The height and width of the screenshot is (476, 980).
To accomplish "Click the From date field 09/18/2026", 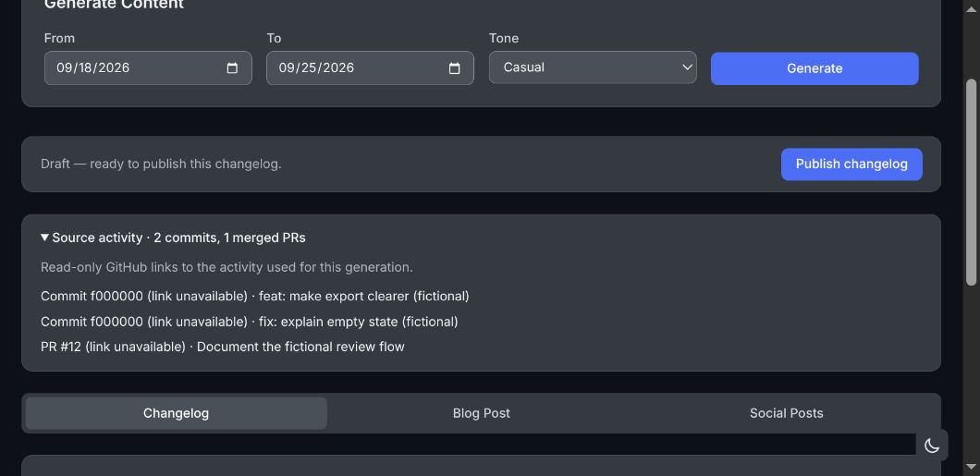I will pyautogui.click(x=148, y=68).
